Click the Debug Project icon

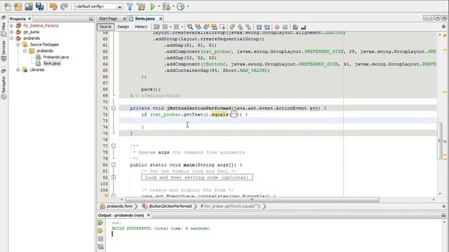pyautogui.click(x=166, y=6)
